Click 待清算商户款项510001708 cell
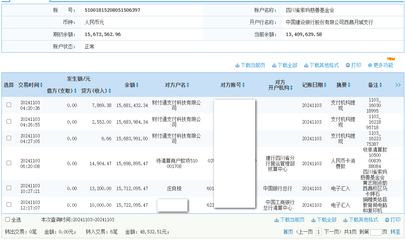The image size is (405, 240). pos(176,163)
